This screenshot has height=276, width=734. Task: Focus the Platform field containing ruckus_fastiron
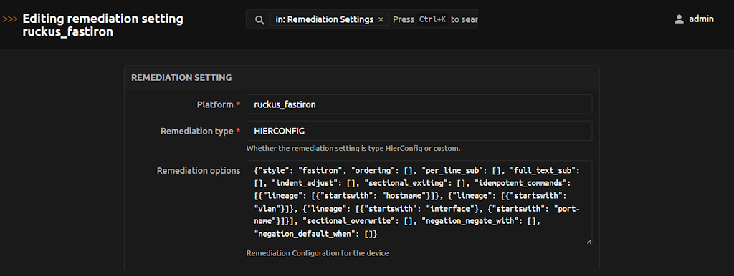pos(419,104)
